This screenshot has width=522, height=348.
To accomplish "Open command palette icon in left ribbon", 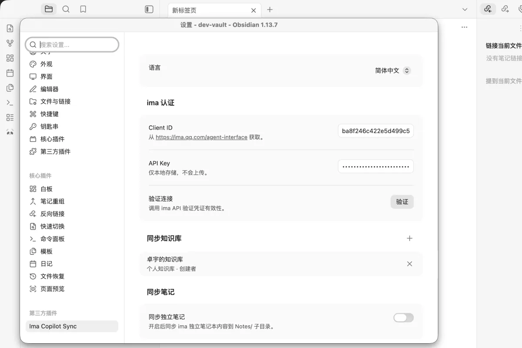I will click(x=10, y=103).
